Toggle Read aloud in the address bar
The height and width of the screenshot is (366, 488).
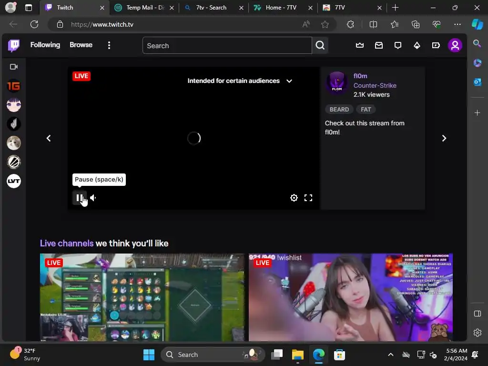(306, 24)
